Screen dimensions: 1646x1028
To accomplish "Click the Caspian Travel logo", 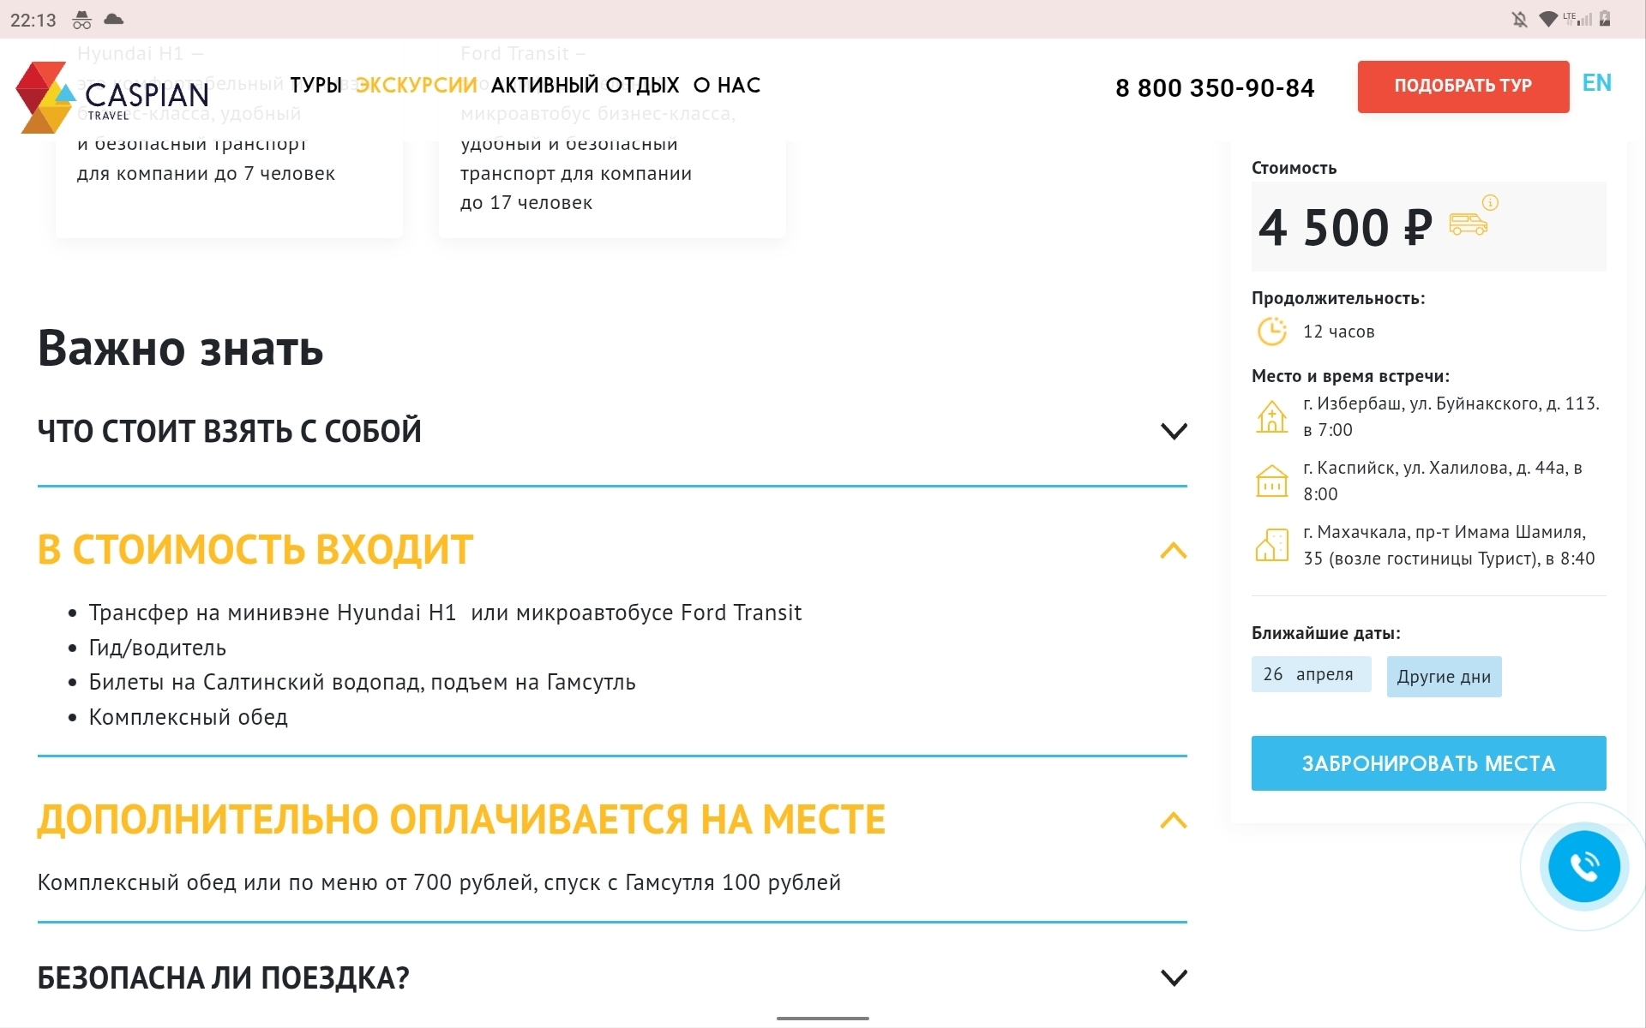I will pyautogui.click(x=111, y=96).
